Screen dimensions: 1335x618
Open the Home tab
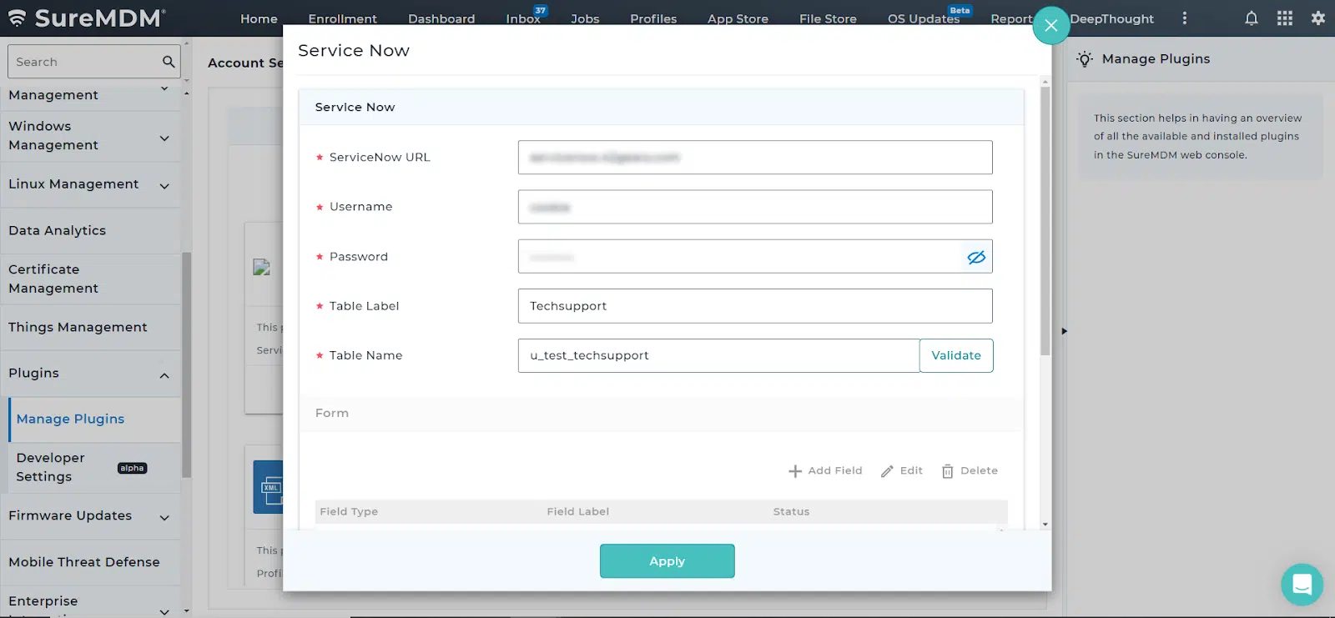[259, 18]
